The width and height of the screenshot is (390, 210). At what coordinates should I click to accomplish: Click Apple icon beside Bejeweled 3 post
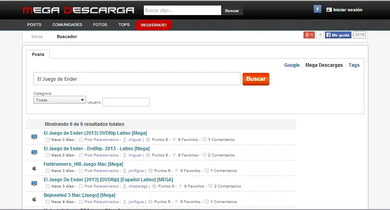[34, 199]
